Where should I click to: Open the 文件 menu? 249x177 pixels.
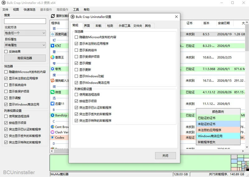[x=5, y=10]
